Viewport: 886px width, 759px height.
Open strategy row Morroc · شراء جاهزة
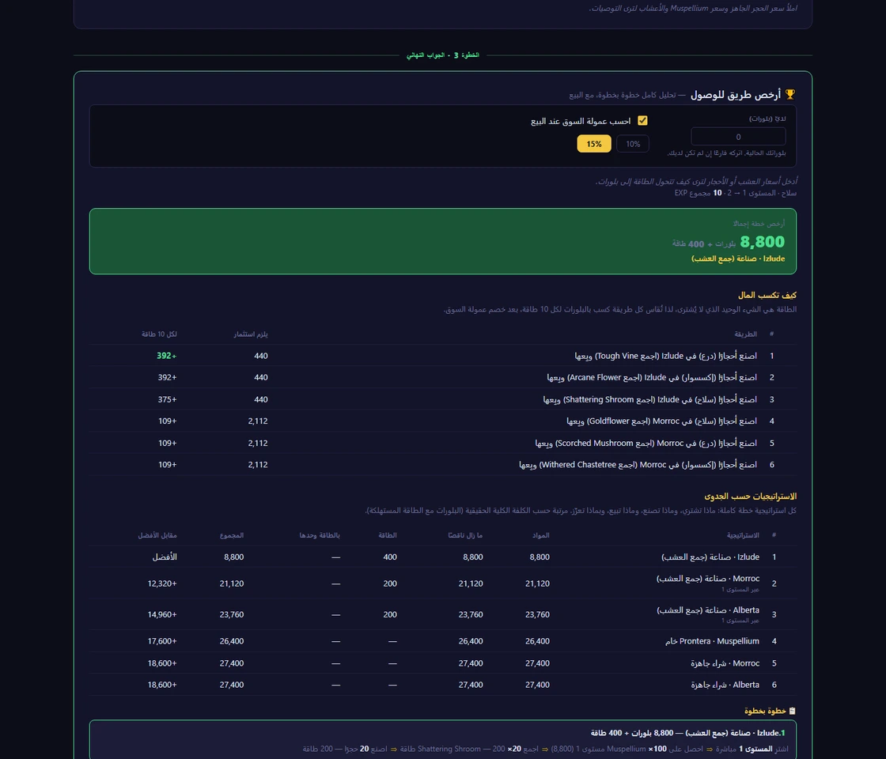[x=443, y=663]
